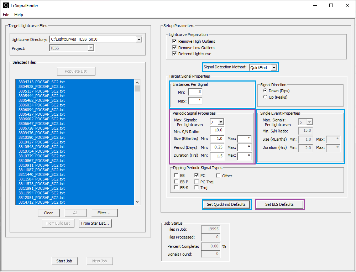Select file 3810390_PDCSAP_SC2.txt in list
Viewport: 356px width, 272px height.
tap(42, 137)
